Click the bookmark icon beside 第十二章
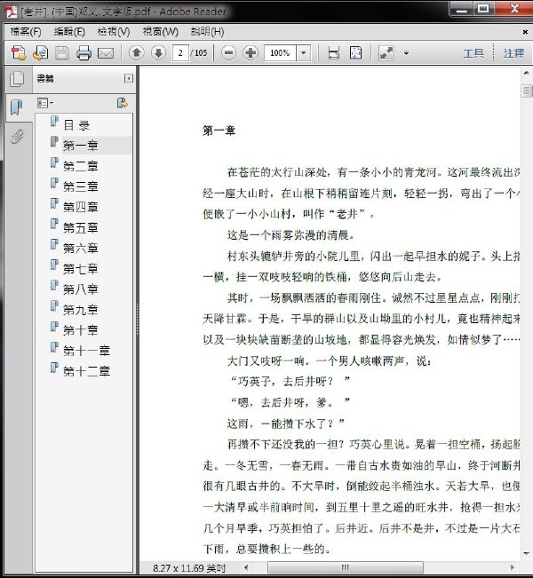Image resolution: width=533 pixels, height=578 pixels. point(54,368)
